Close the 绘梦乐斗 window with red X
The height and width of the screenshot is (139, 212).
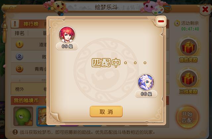pos(205,10)
